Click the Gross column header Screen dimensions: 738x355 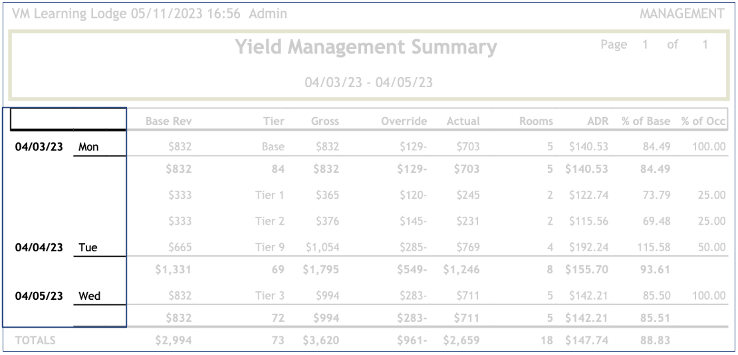[x=325, y=121]
